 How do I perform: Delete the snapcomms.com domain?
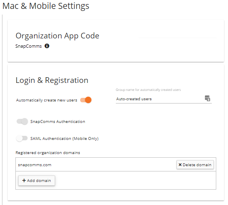[195, 165]
